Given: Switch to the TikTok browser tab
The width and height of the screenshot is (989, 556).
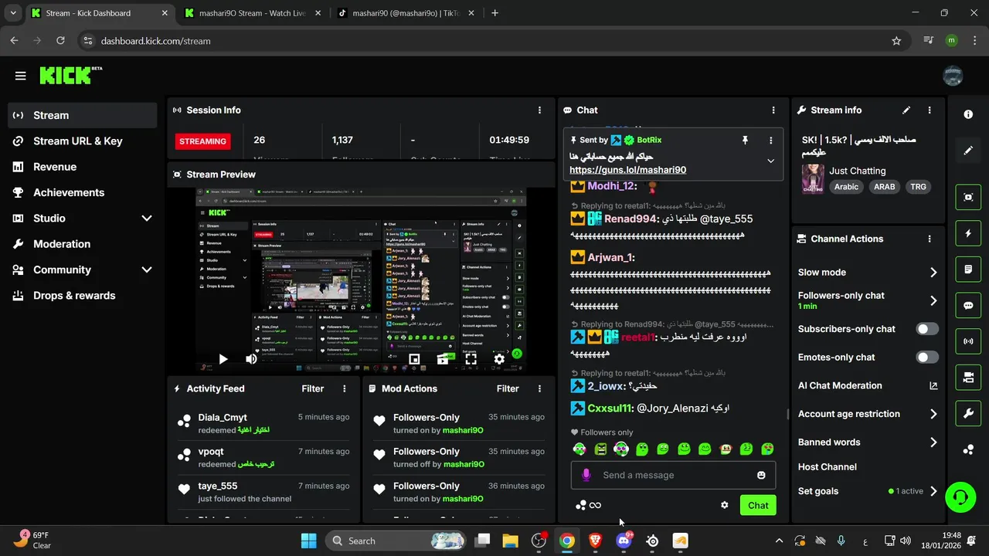Looking at the screenshot, I should [x=406, y=13].
